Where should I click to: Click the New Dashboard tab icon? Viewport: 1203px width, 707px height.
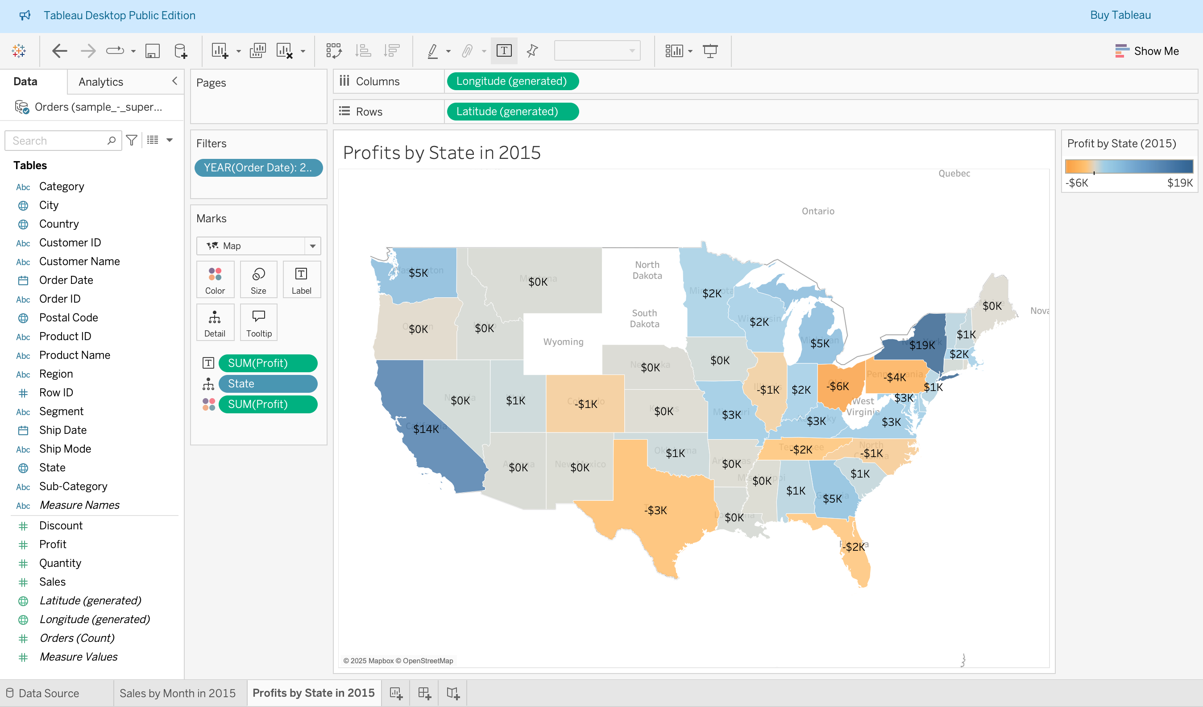click(424, 693)
